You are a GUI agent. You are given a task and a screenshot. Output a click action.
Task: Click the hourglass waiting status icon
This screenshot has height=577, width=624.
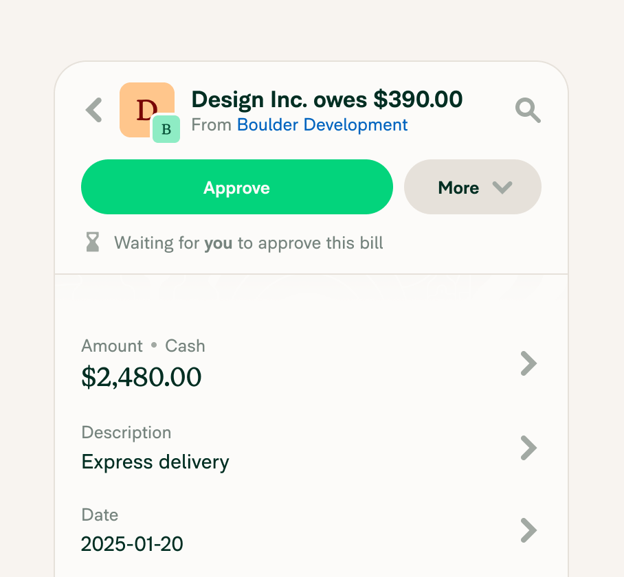point(93,242)
